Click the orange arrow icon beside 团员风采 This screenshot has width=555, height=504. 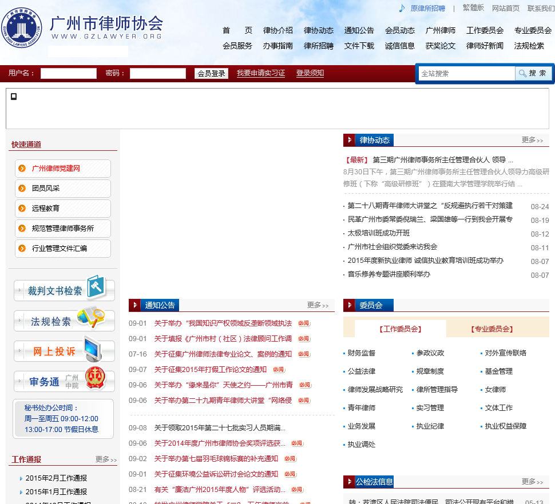[x=22, y=189]
